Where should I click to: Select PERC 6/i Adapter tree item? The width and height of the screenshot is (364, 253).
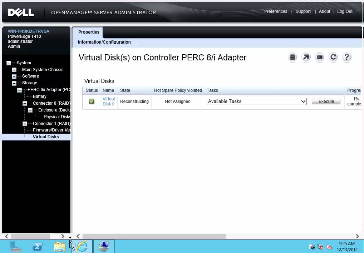(49, 89)
